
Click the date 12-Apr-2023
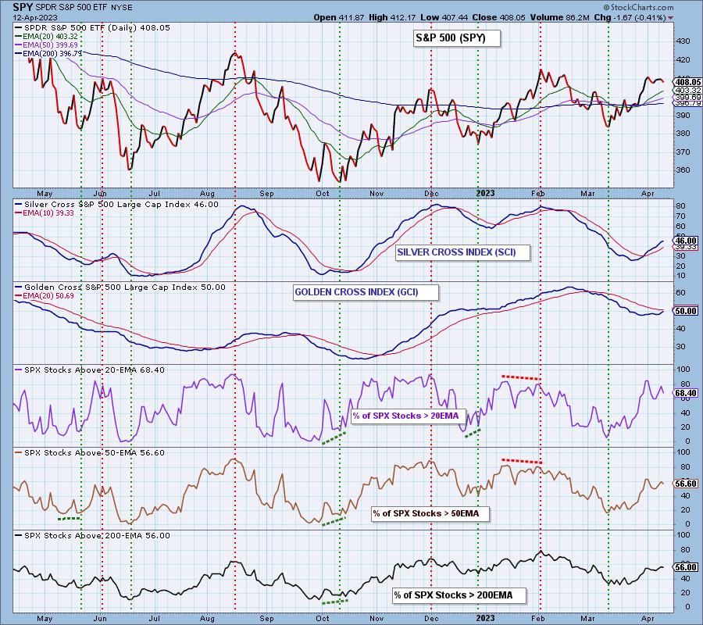[x=35, y=17]
